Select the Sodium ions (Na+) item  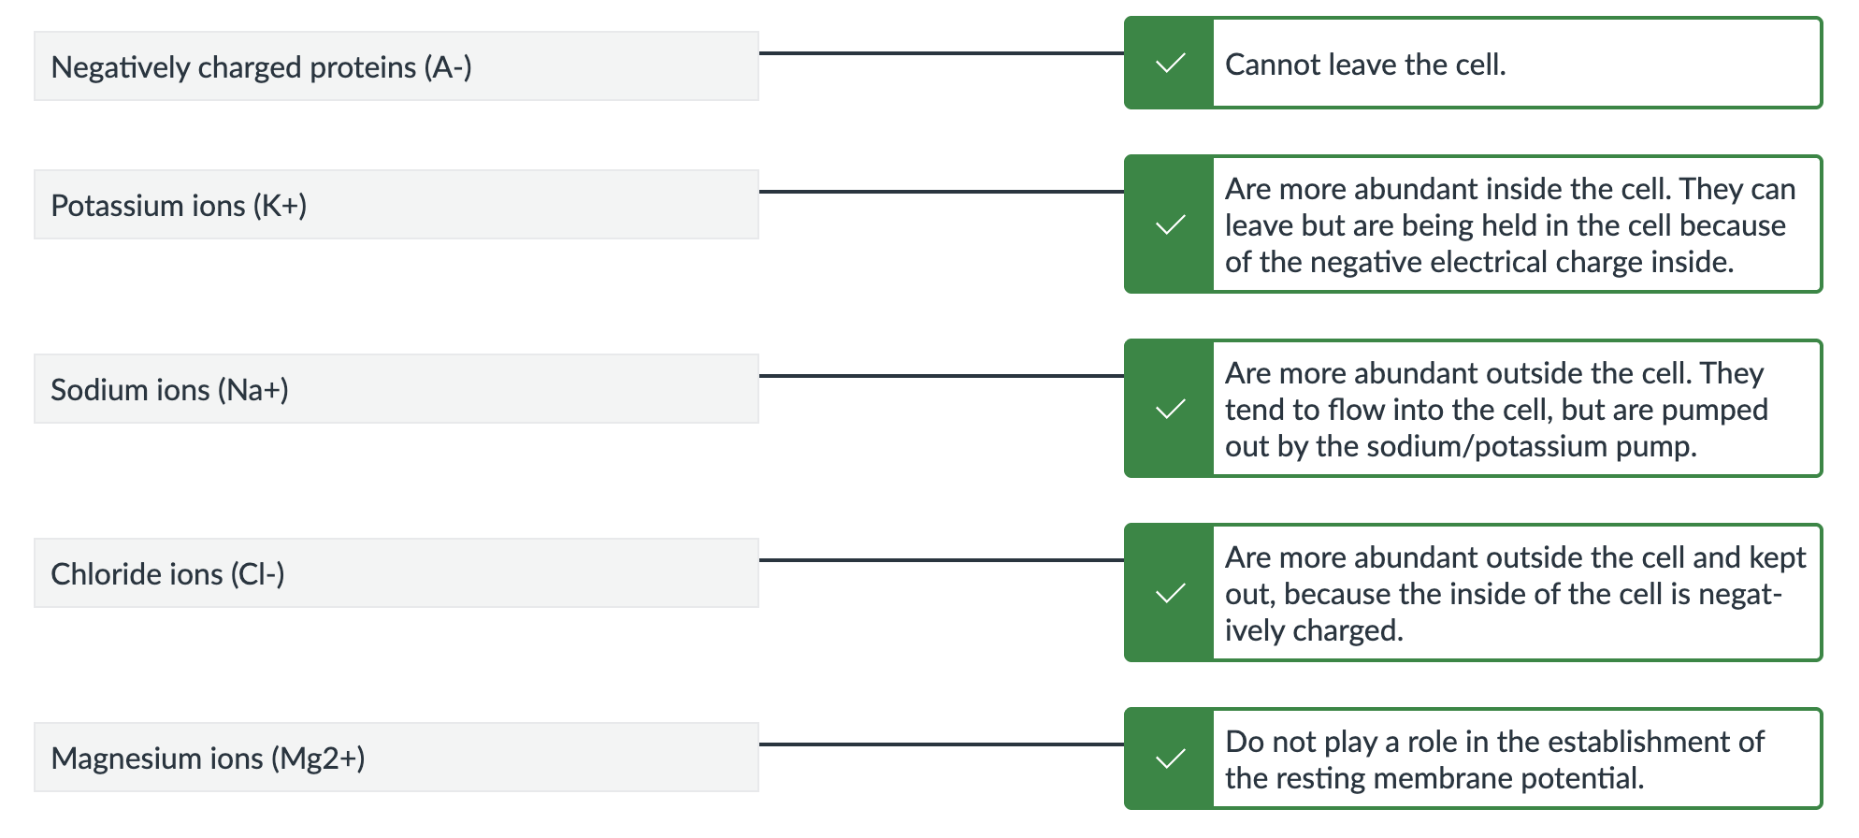pyautogui.click(x=396, y=389)
